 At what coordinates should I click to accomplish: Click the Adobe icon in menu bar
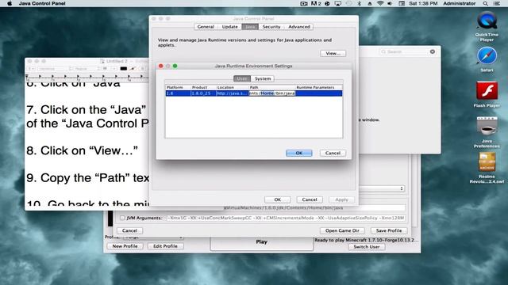[x=316, y=3]
